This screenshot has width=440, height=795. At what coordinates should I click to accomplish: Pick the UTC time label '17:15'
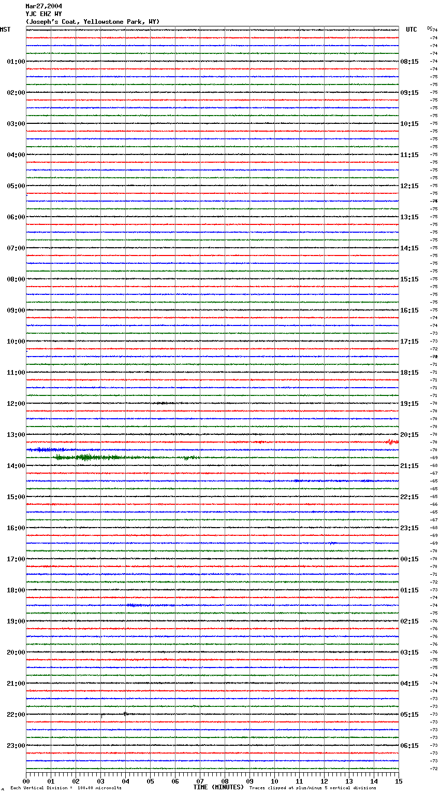(x=409, y=342)
